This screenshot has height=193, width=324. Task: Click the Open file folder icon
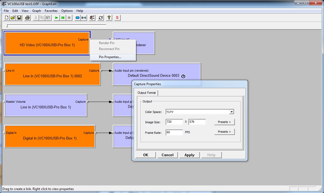point(13,18)
